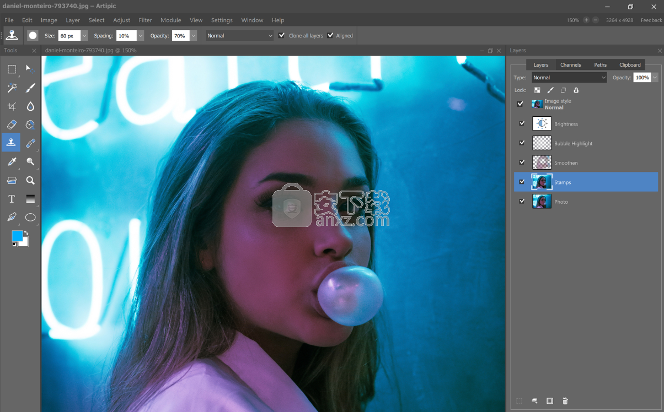Click the foreground blue color swatch

click(x=17, y=236)
